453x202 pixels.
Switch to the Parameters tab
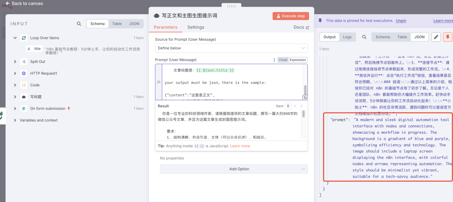click(x=166, y=27)
